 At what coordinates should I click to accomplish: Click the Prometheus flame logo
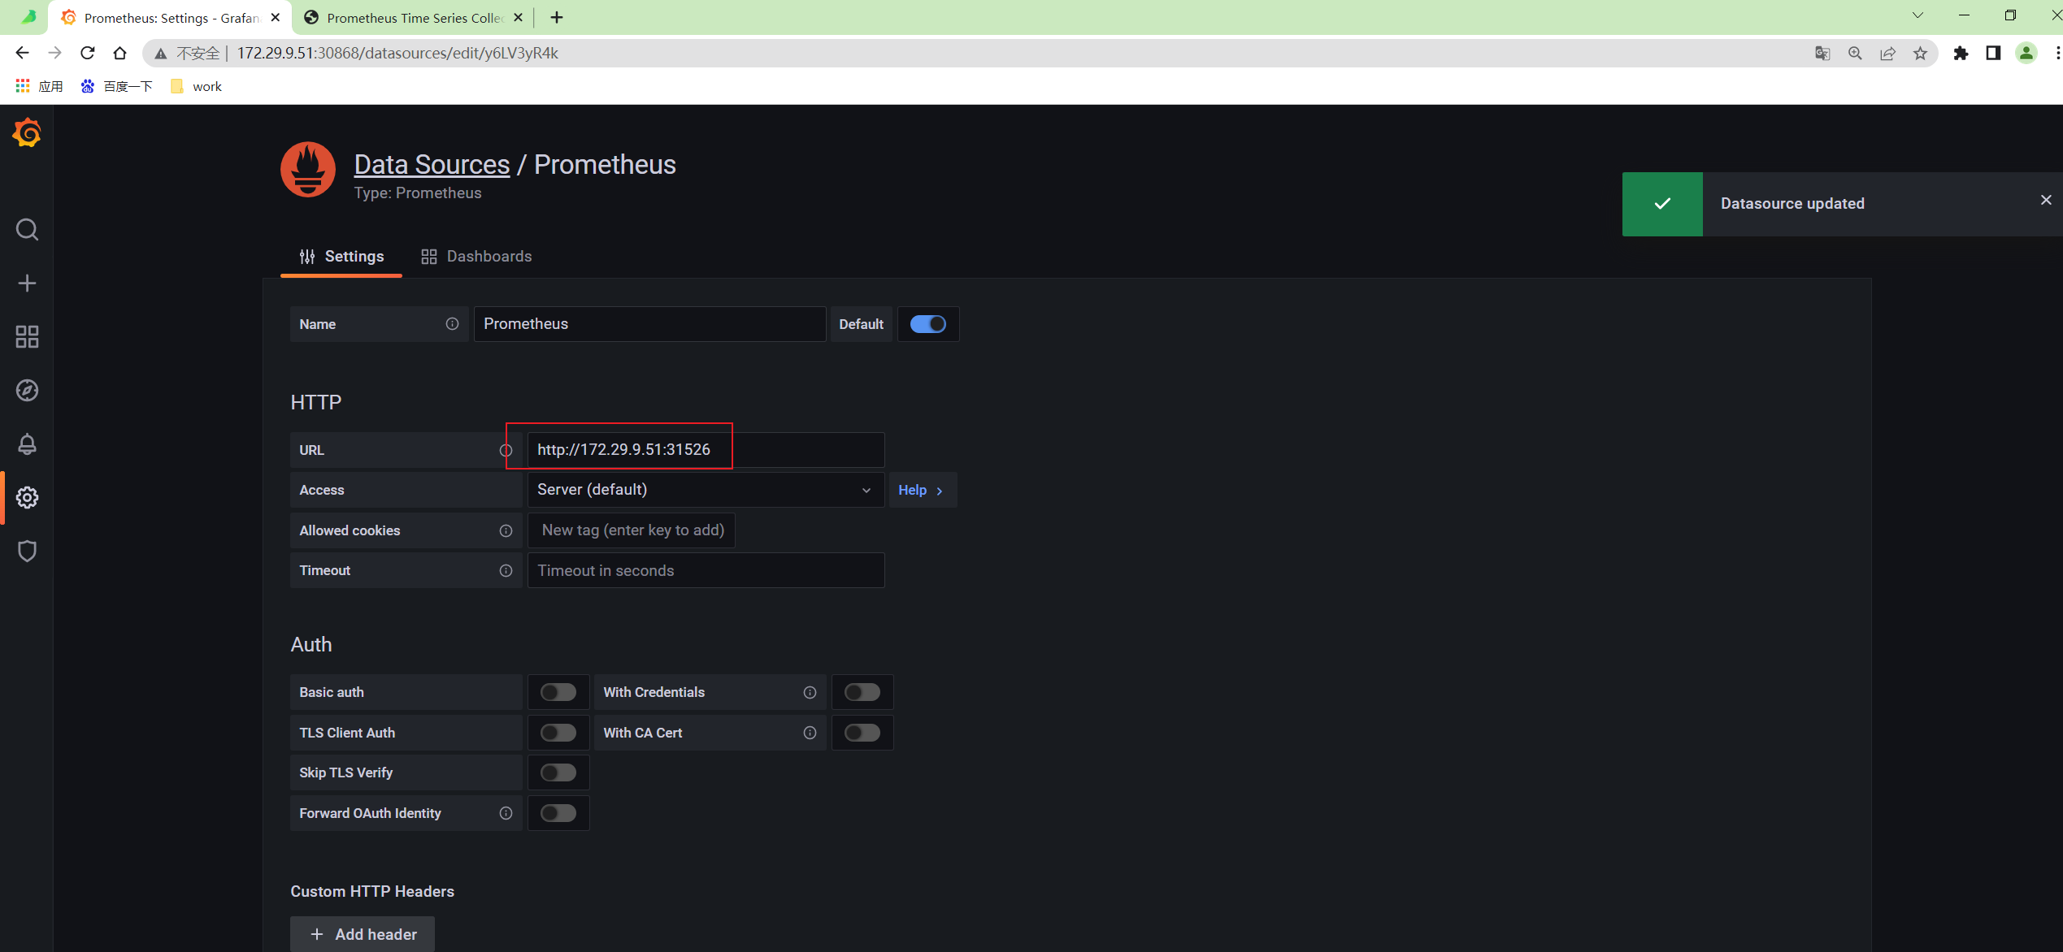pos(308,170)
